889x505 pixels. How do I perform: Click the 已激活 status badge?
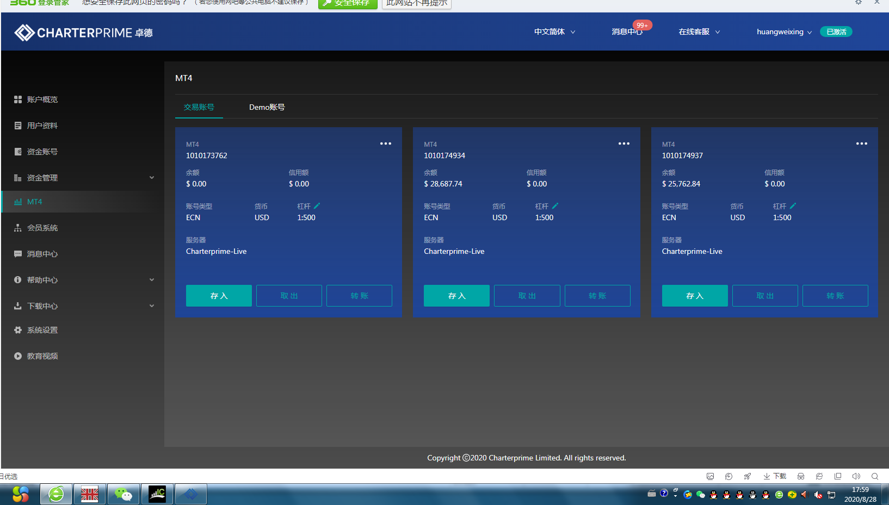tap(836, 32)
